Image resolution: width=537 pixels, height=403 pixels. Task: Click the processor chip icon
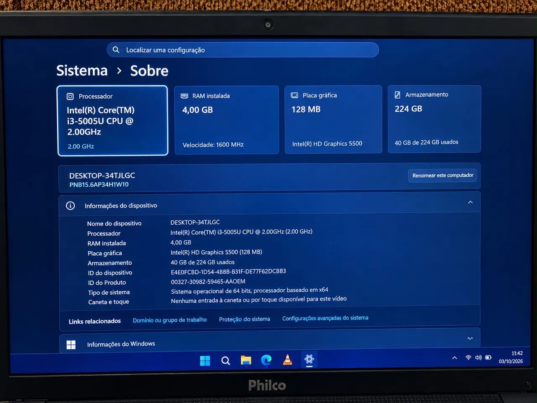pyautogui.click(x=70, y=97)
